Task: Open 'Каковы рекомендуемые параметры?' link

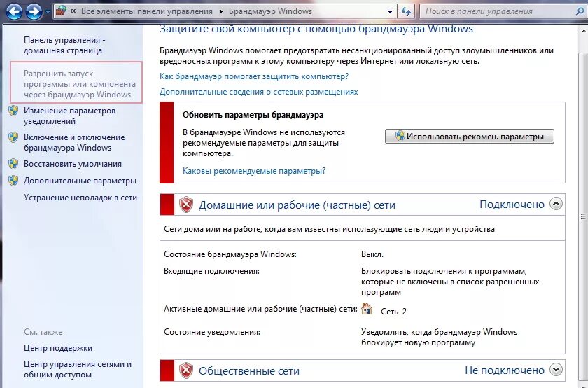Action: coord(254,171)
